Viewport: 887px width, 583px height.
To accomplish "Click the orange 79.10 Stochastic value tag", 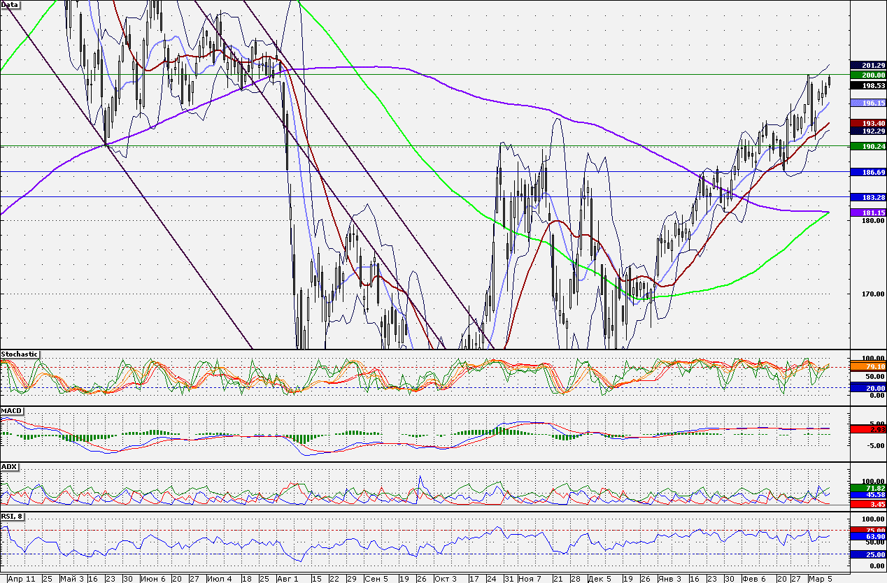I will [868, 366].
